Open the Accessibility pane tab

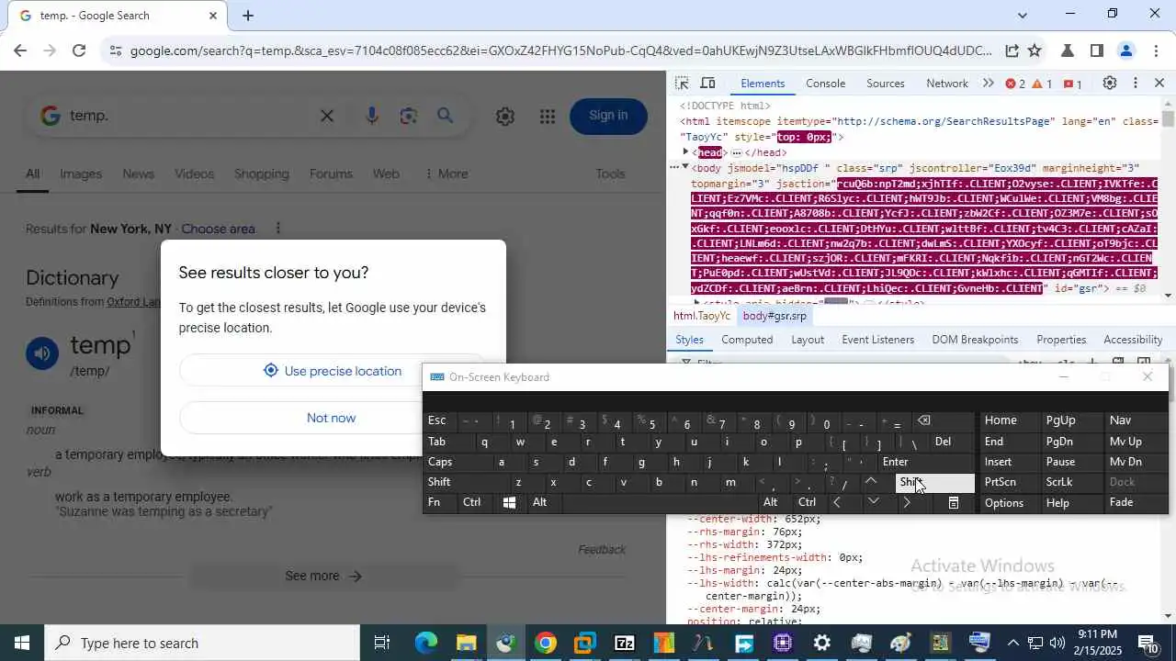click(1133, 340)
